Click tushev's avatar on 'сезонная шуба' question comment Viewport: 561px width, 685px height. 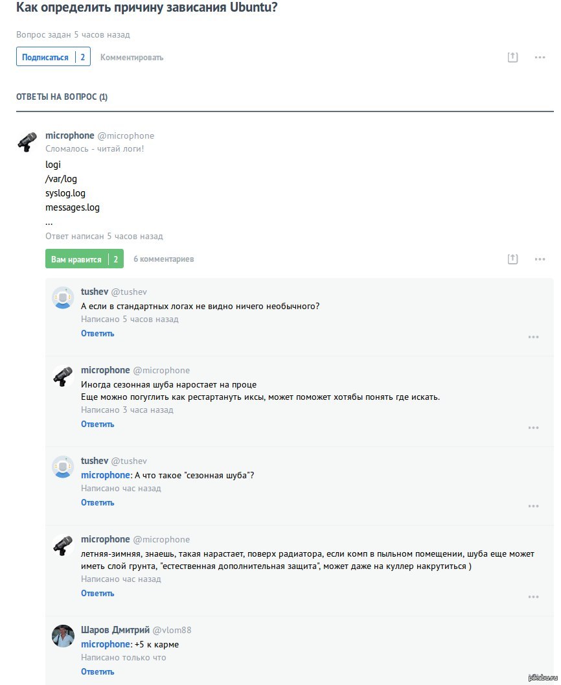(63, 467)
